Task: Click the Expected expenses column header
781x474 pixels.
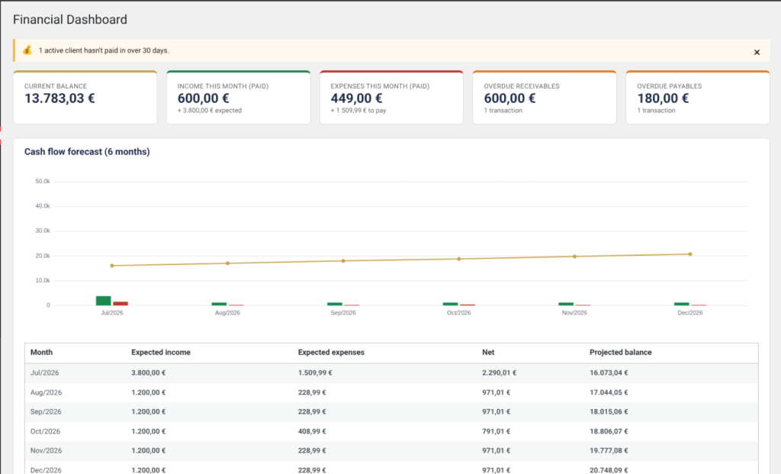Action: click(331, 353)
